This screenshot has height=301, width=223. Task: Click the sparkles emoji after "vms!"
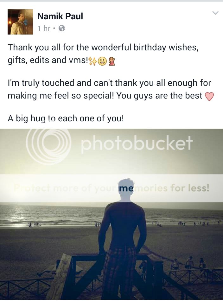click(93, 61)
